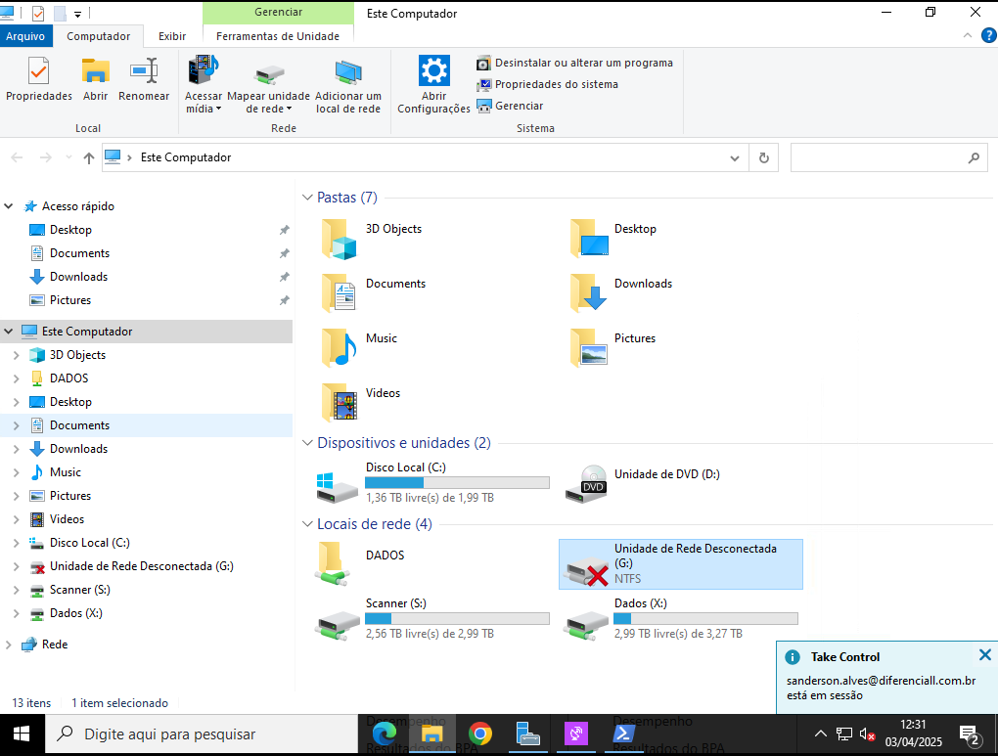998x756 pixels.
Task: Minimize the ribbon with the chevron
Action: (x=968, y=35)
